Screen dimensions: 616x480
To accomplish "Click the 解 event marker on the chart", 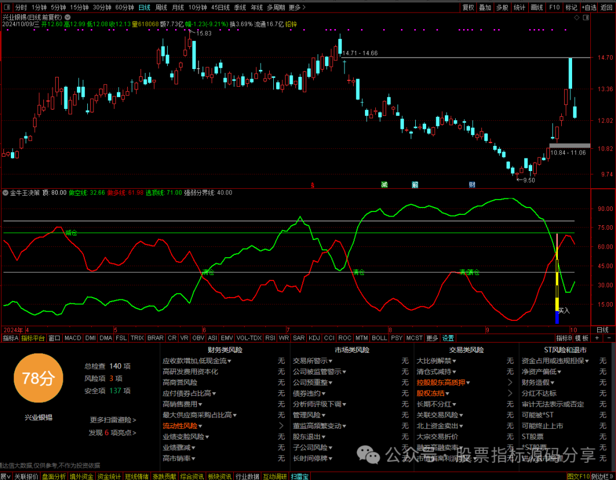I will point(415,185).
